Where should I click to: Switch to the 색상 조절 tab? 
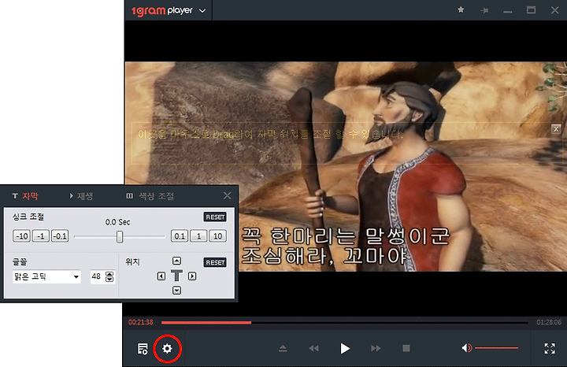[x=150, y=196]
